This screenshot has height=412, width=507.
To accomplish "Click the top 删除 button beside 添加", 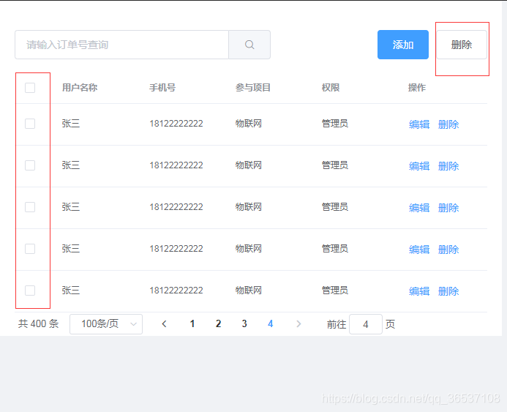I will (x=462, y=45).
